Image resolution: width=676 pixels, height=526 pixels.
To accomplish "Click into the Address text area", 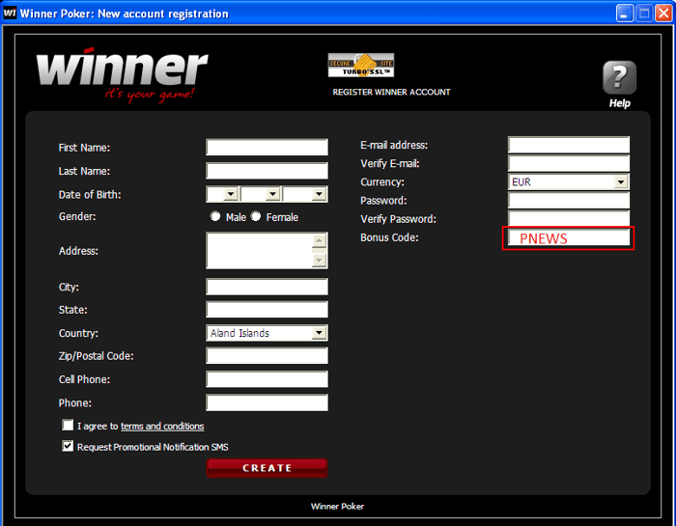I will (x=259, y=250).
